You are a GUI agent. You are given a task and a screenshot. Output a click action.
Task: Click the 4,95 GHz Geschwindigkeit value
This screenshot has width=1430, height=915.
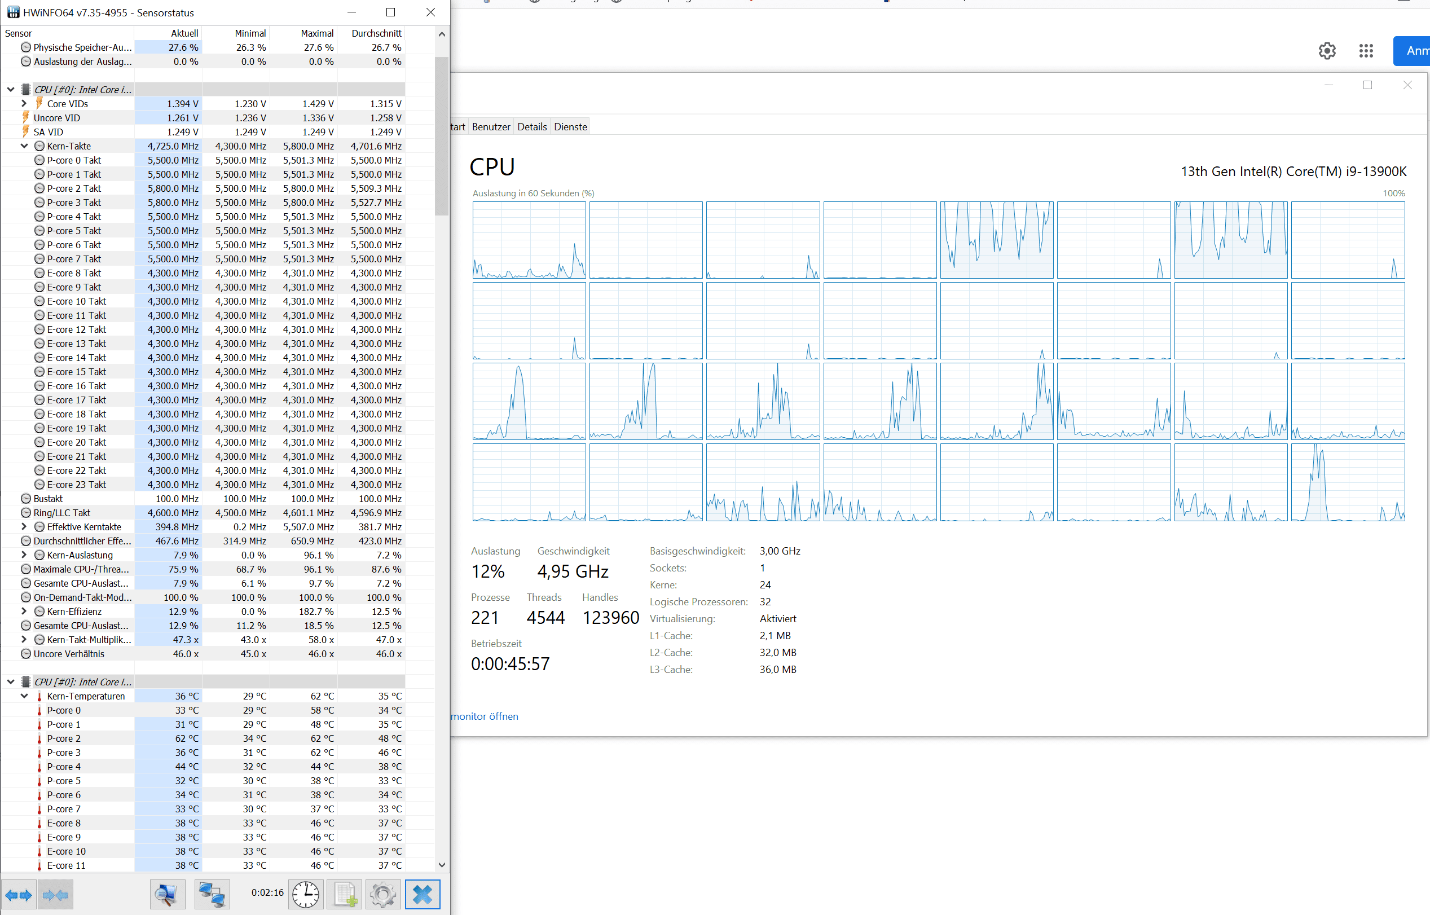click(x=573, y=571)
